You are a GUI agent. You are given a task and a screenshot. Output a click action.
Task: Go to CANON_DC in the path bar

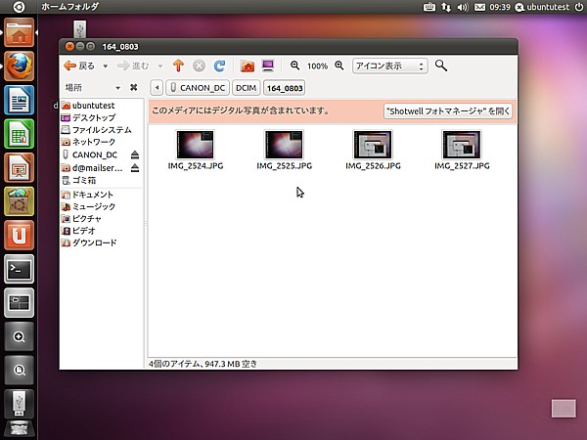198,88
